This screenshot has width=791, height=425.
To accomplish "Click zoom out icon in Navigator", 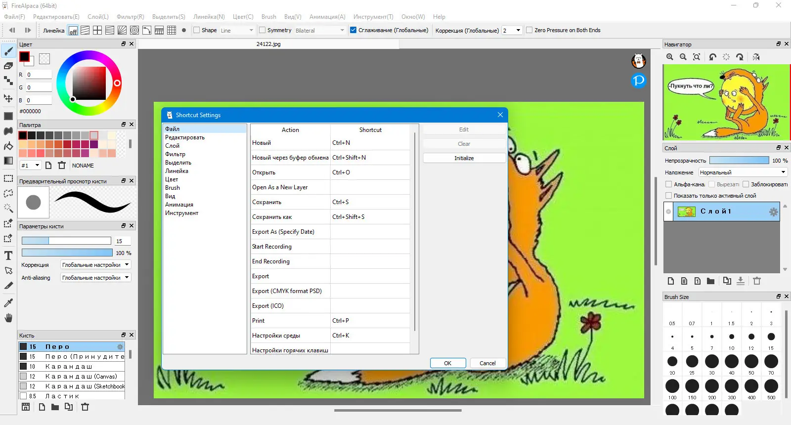I will point(683,57).
